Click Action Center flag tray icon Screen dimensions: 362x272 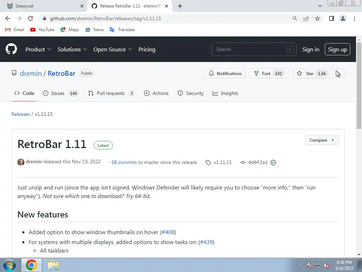[309, 265]
